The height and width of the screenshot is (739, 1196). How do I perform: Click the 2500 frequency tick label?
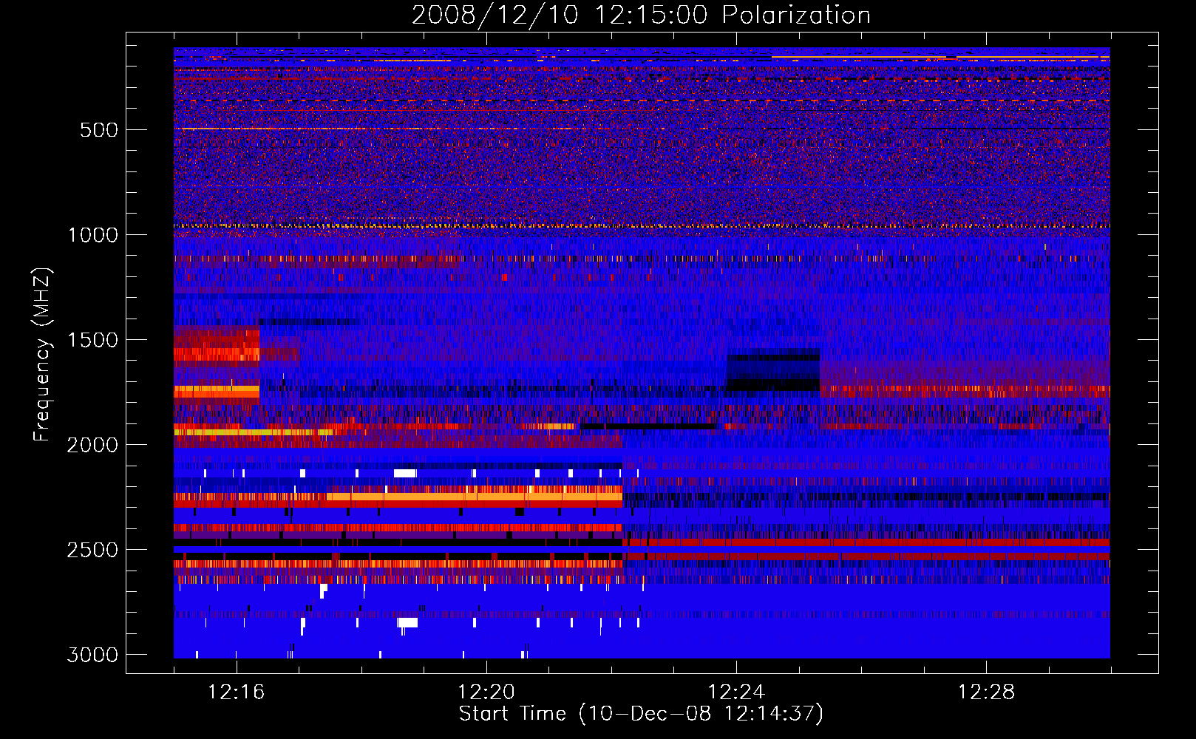[92, 550]
